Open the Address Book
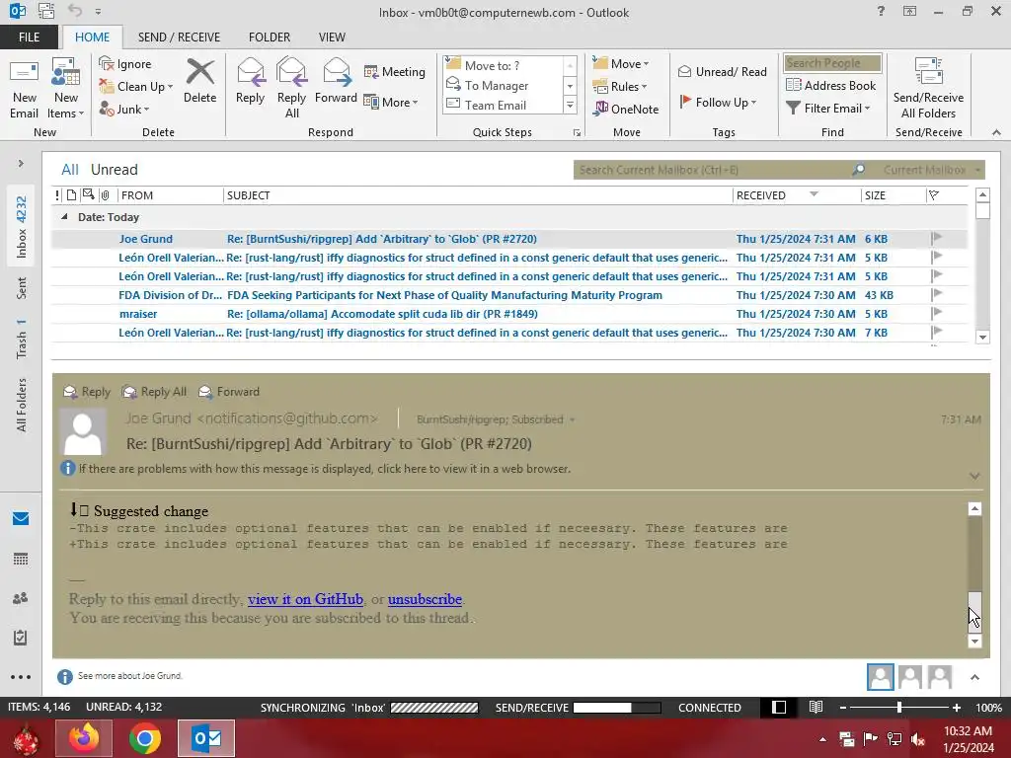The image size is (1011, 758). click(x=830, y=86)
